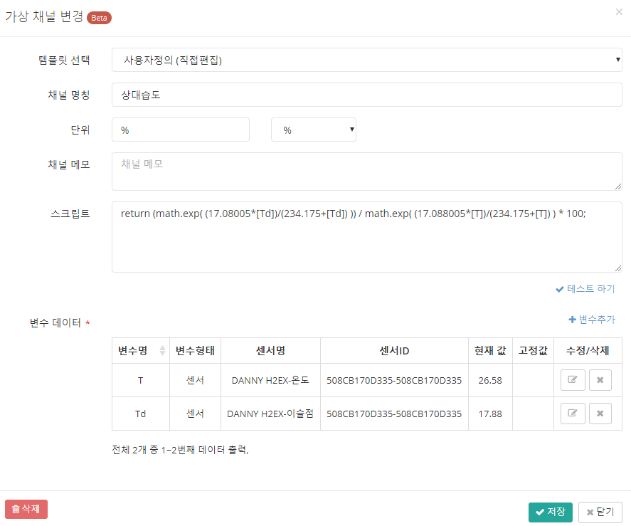Click inside the script textarea
This screenshot has height=526, width=631.
click(366, 237)
